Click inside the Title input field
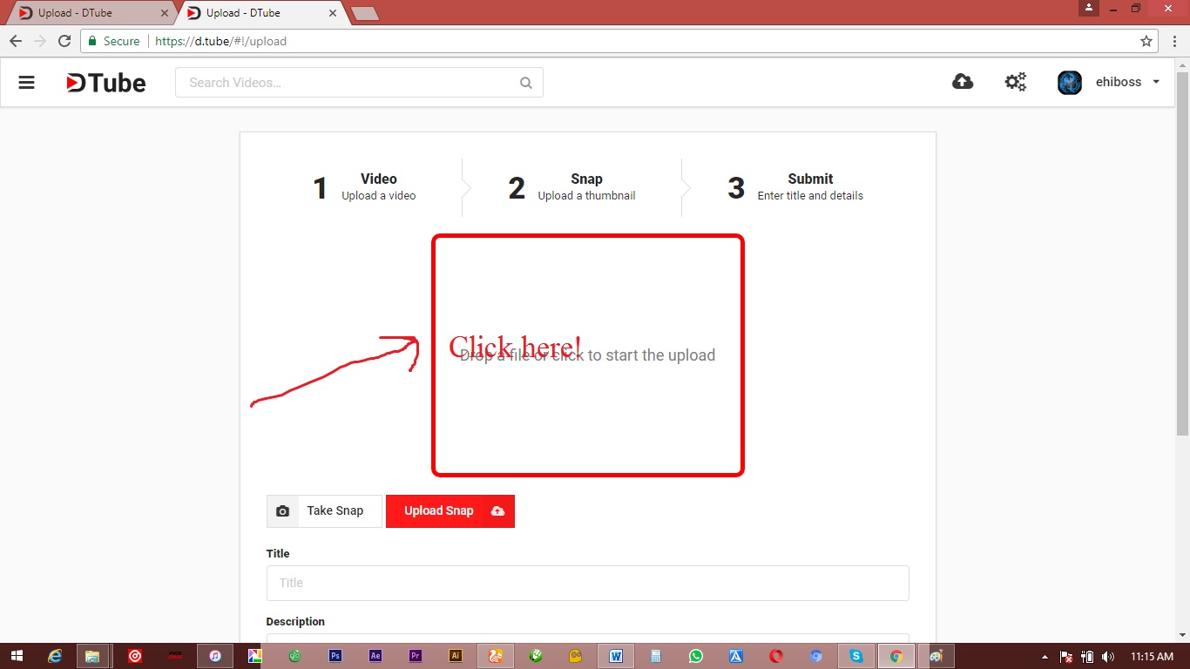Viewport: 1190px width, 669px height. (587, 583)
